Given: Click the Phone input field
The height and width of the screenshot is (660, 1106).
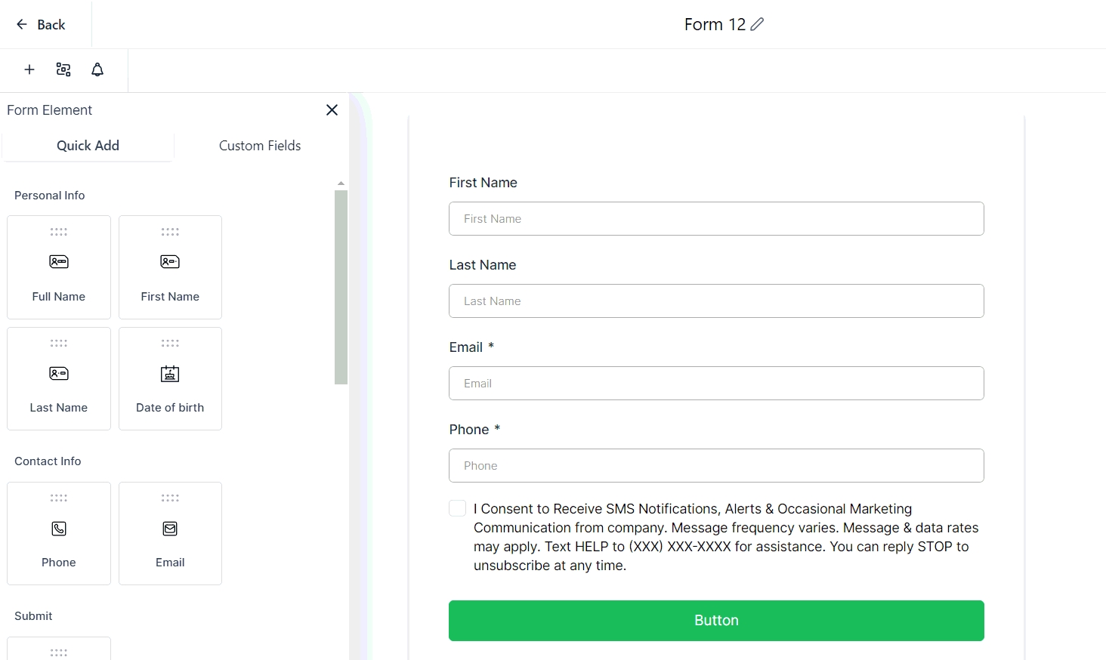Looking at the screenshot, I should [716, 466].
